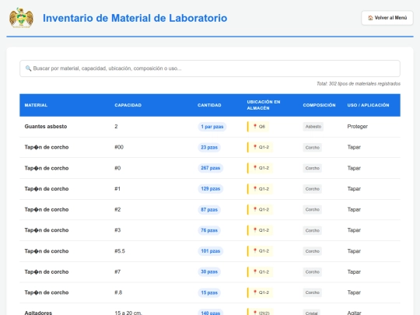The width and height of the screenshot is (420, 315).
Task: Click the #5.5 capacity cell
Action: pos(120,251)
